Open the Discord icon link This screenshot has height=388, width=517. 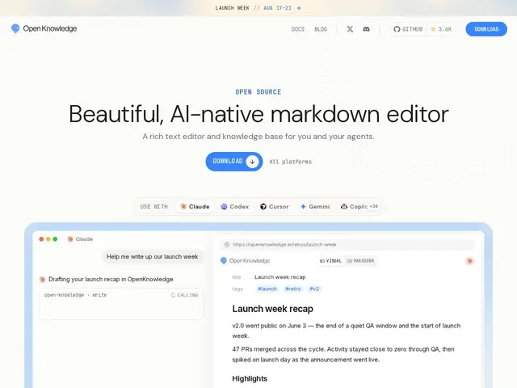click(x=366, y=29)
